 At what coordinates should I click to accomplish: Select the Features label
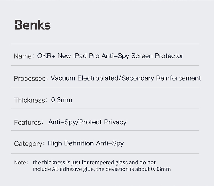27,122
